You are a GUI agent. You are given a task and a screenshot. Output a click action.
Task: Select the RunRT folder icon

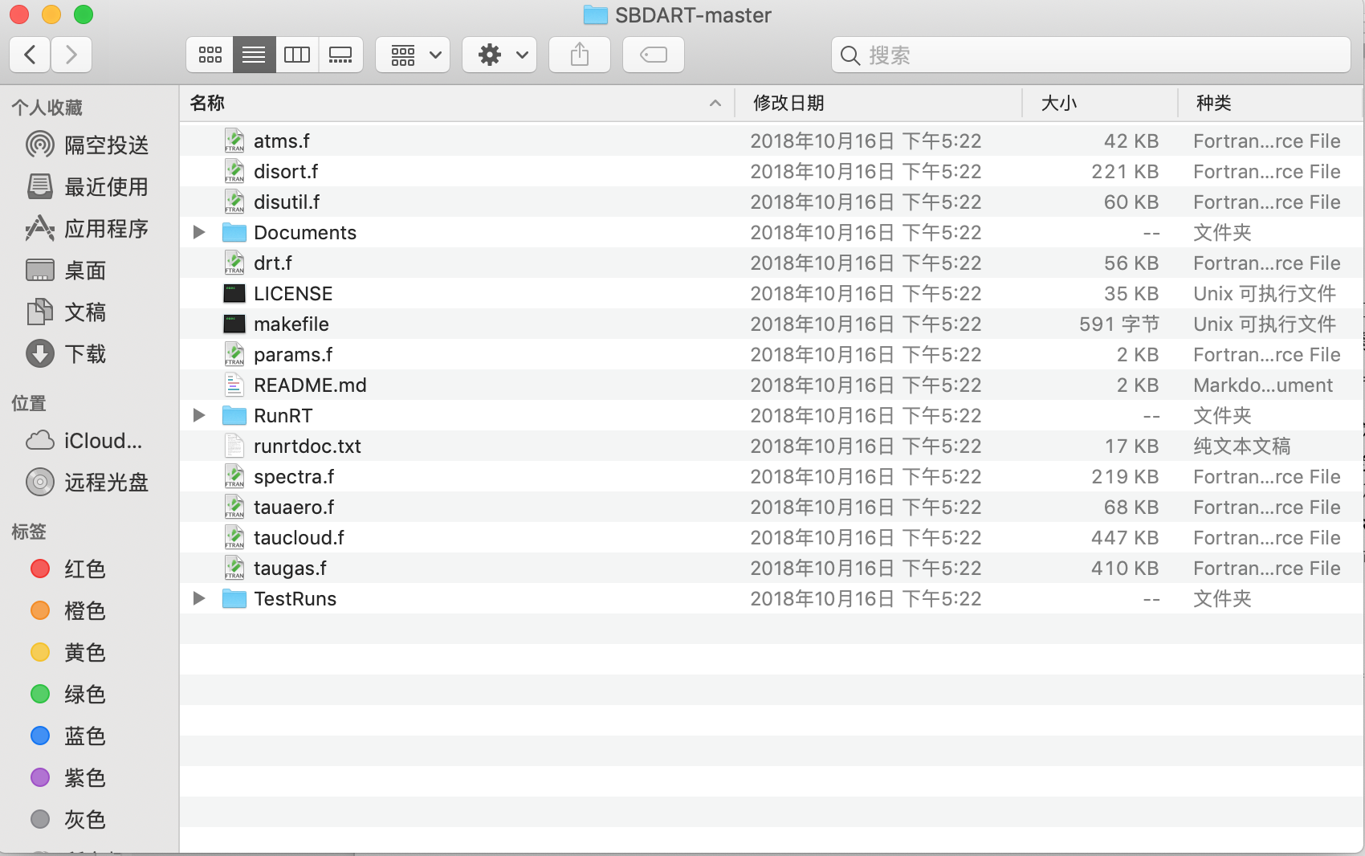click(234, 415)
